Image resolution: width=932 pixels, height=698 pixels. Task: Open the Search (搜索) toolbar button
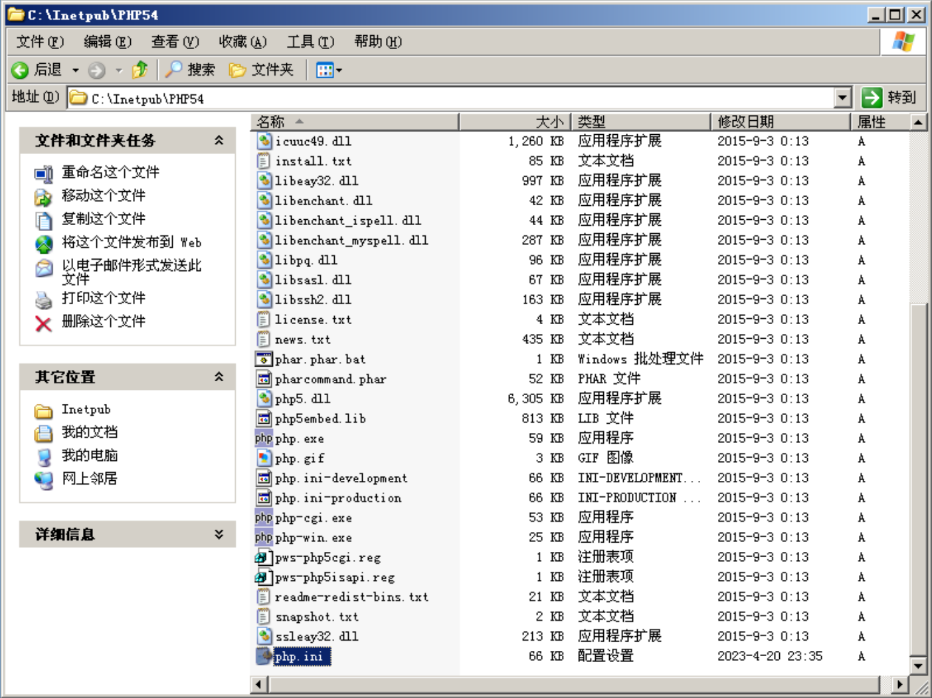click(x=191, y=69)
